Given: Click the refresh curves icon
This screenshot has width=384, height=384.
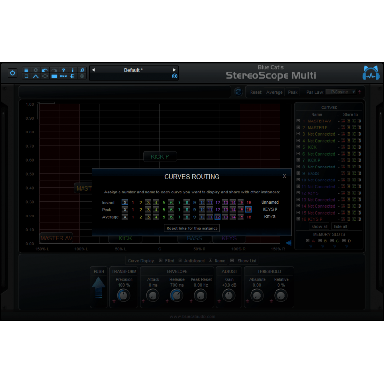Looking at the screenshot, I should [x=238, y=92].
